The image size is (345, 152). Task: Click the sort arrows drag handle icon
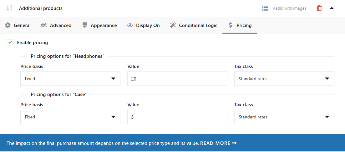tap(9, 8)
